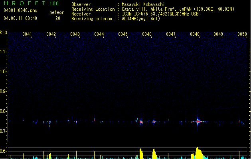This screenshot has height=159, width=251.
Task: Click the 0043 time marker
Action: (x=75, y=34)
